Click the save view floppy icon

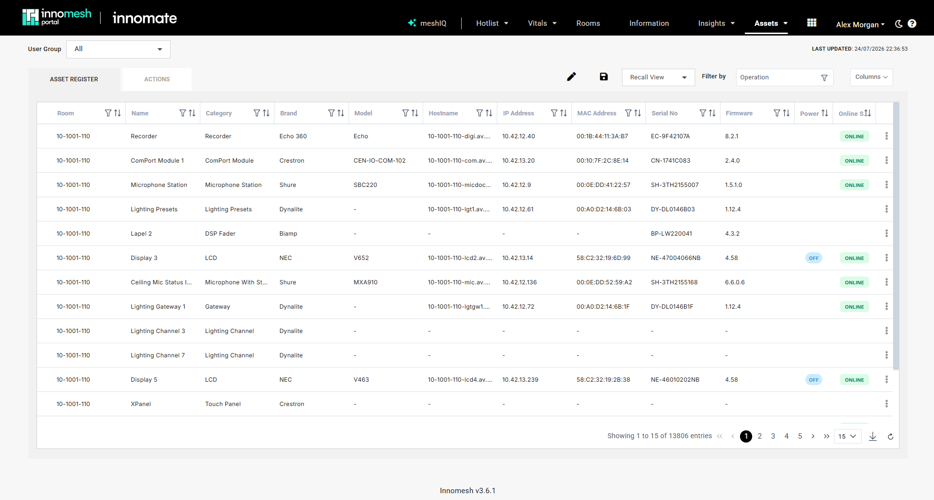point(603,77)
